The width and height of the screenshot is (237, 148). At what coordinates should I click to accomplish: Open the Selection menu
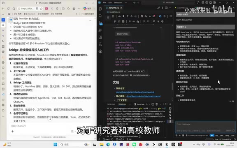click(x=118, y=2)
